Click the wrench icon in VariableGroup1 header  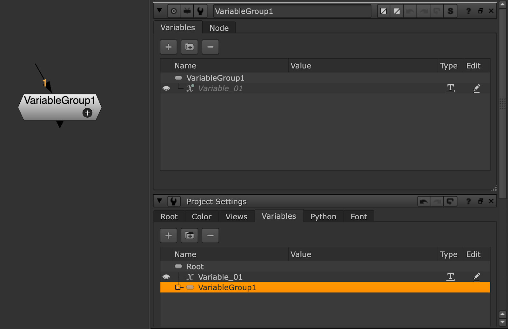click(x=200, y=11)
